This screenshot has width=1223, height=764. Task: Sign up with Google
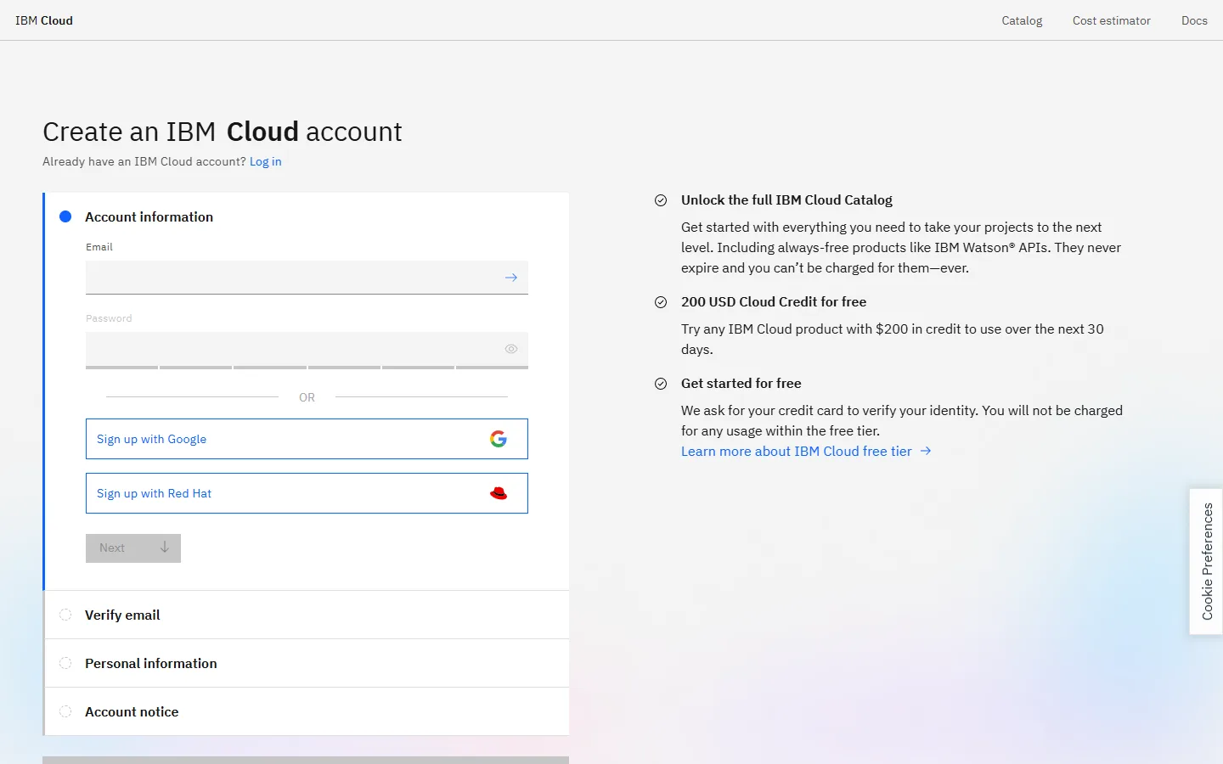tap(307, 439)
